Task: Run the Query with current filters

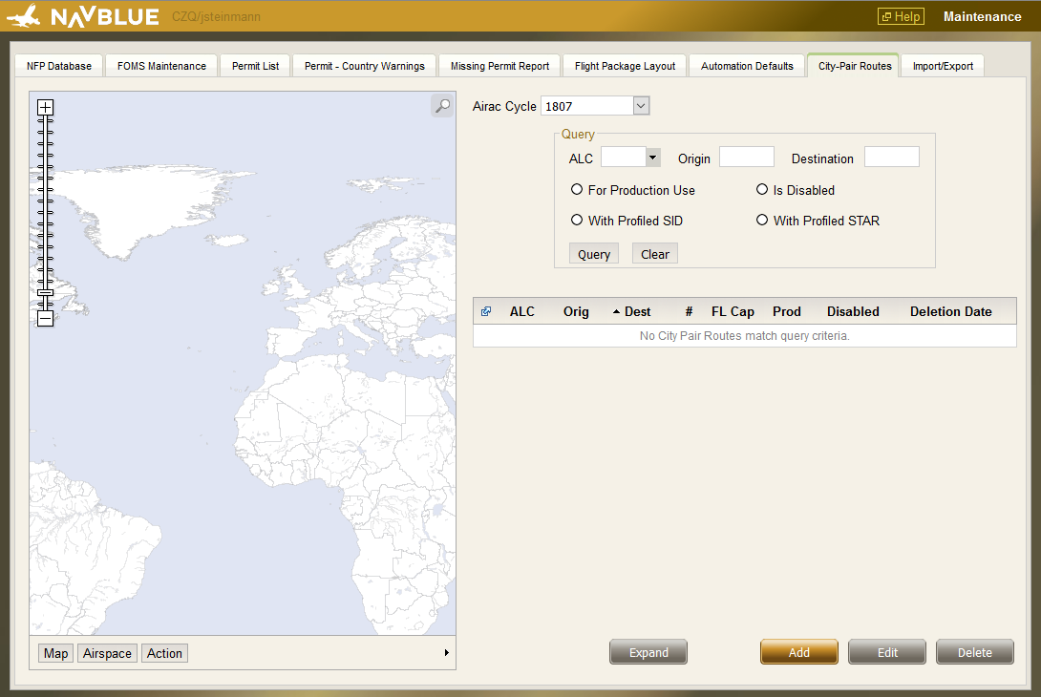Action: (x=593, y=254)
